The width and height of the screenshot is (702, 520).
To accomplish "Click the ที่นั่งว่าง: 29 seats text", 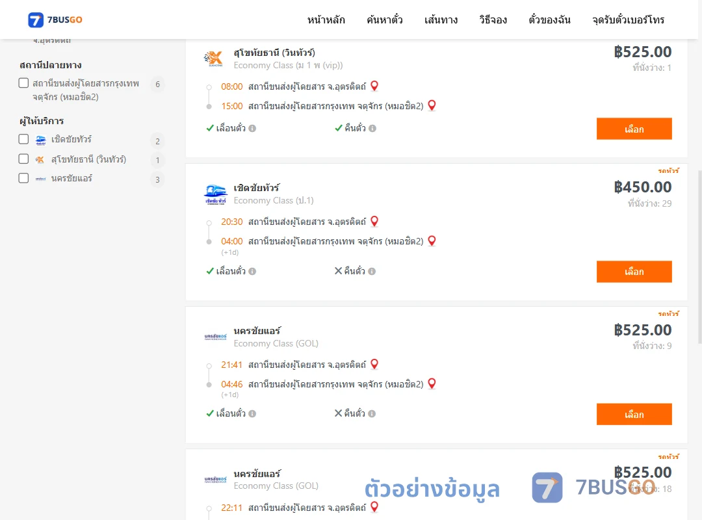I will click(649, 203).
